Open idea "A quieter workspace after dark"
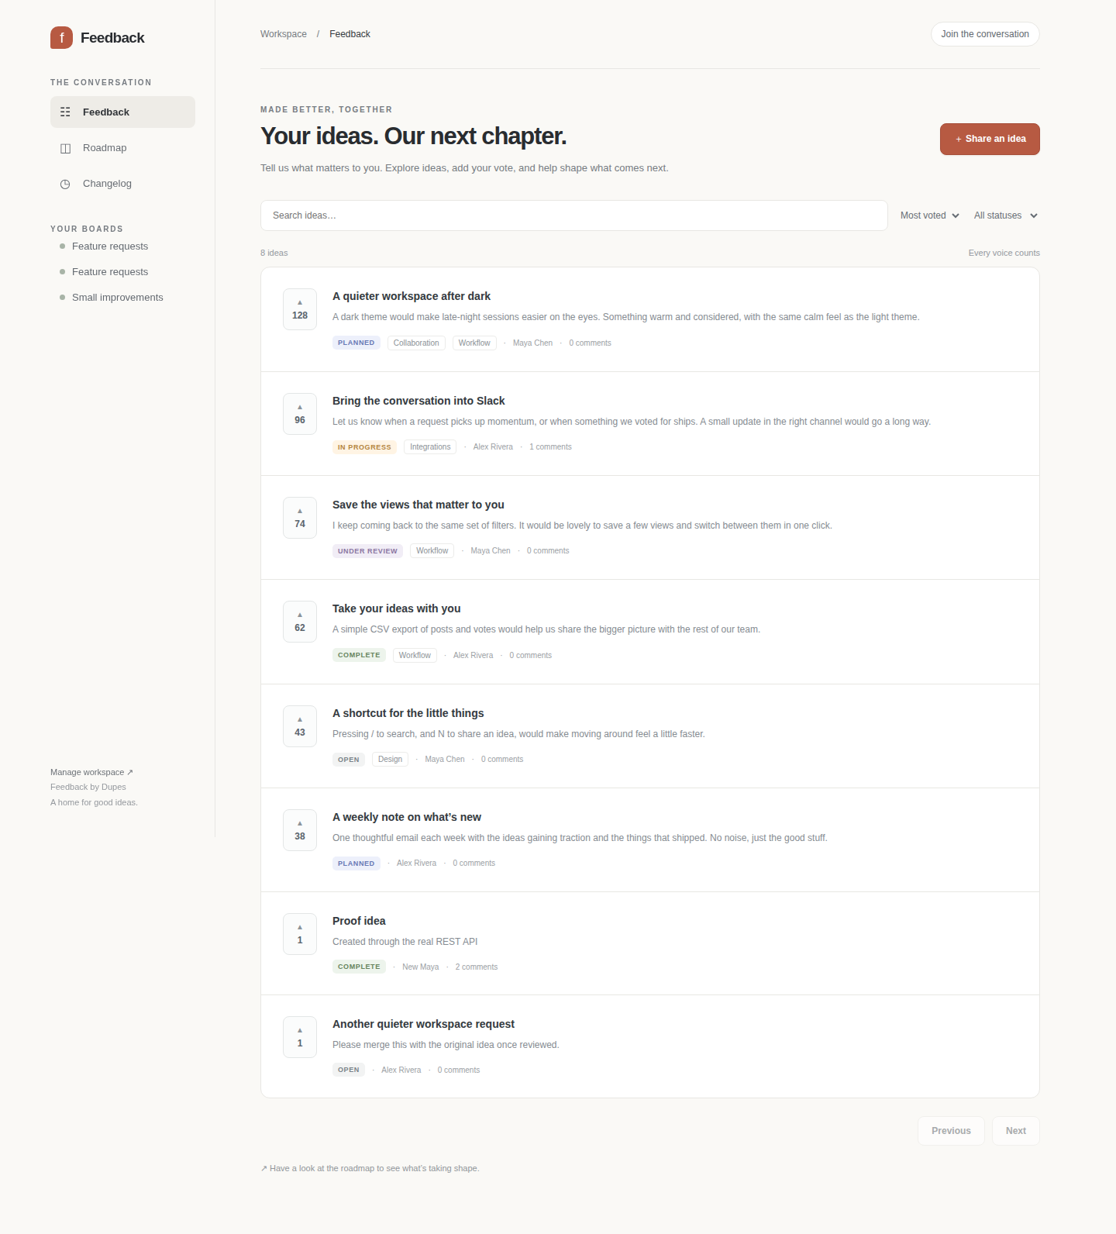1116x1234 pixels. (x=412, y=296)
